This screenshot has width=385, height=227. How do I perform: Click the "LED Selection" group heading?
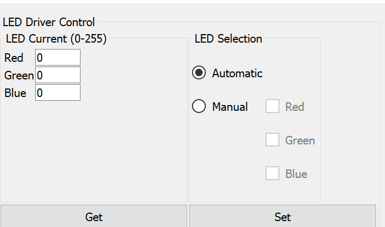pos(228,39)
